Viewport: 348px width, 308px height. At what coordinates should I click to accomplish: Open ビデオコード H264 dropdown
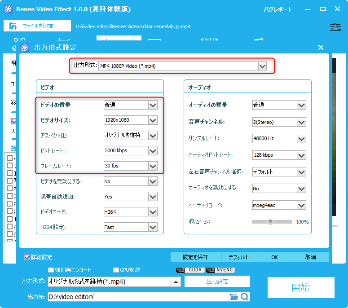point(153,212)
